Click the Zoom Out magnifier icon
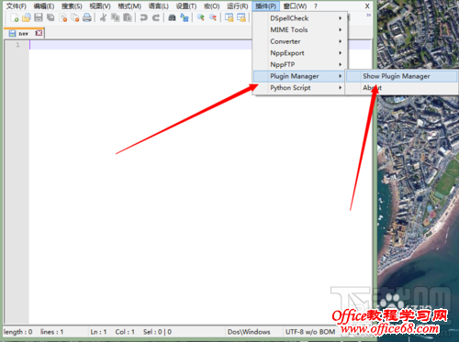 coord(213,17)
